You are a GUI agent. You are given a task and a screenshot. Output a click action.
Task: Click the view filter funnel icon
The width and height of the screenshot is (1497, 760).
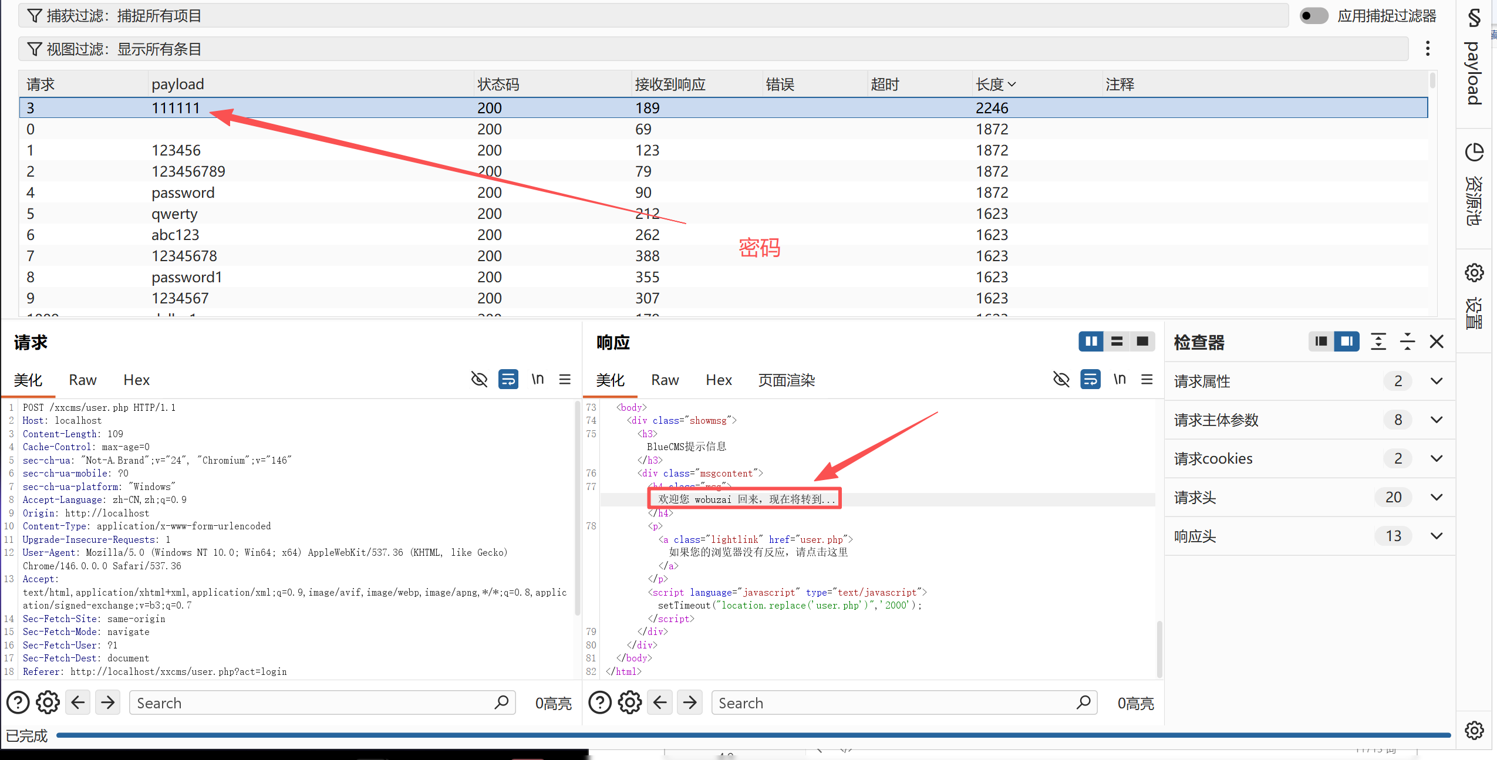(35, 49)
